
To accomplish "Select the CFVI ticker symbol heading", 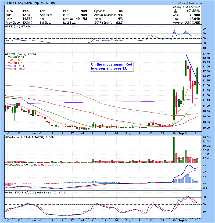I will tap(8, 3).
